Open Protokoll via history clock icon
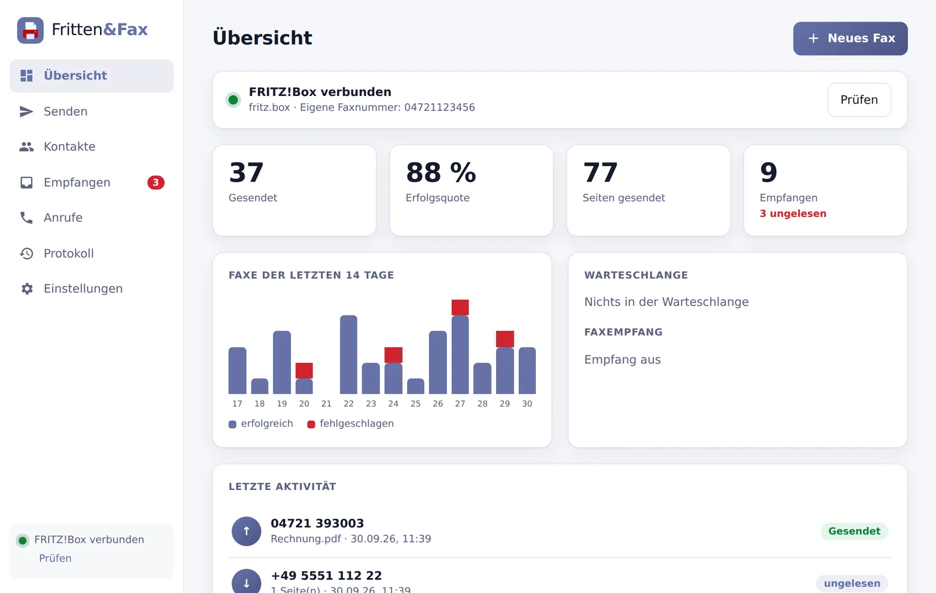Image resolution: width=936 pixels, height=593 pixels. [26, 253]
